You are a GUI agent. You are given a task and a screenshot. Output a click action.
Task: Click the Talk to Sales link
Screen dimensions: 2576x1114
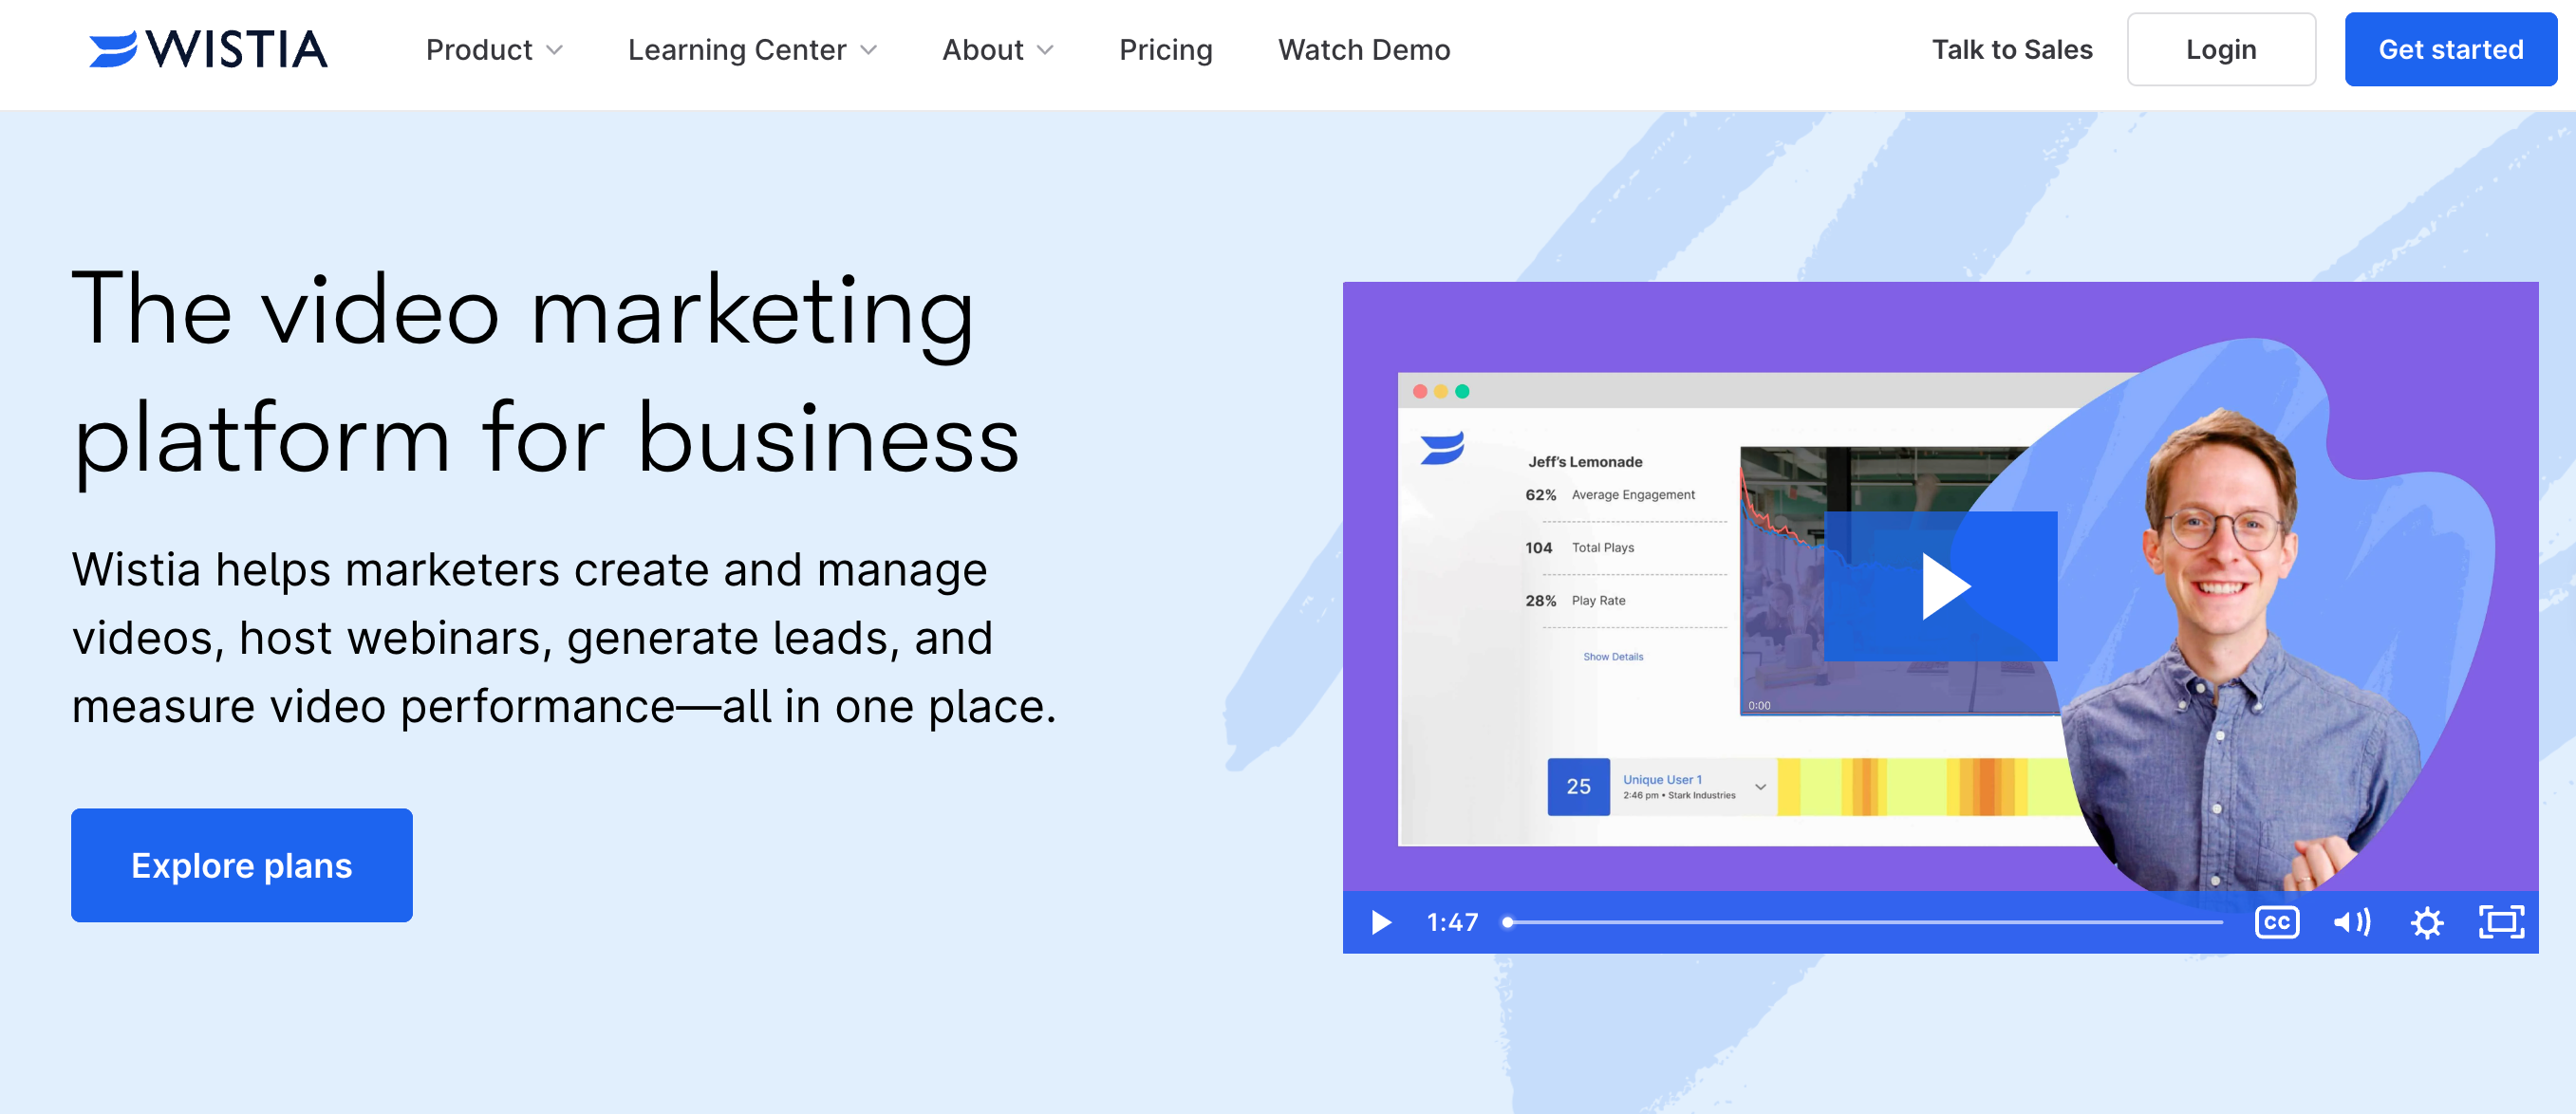point(2012,46)
